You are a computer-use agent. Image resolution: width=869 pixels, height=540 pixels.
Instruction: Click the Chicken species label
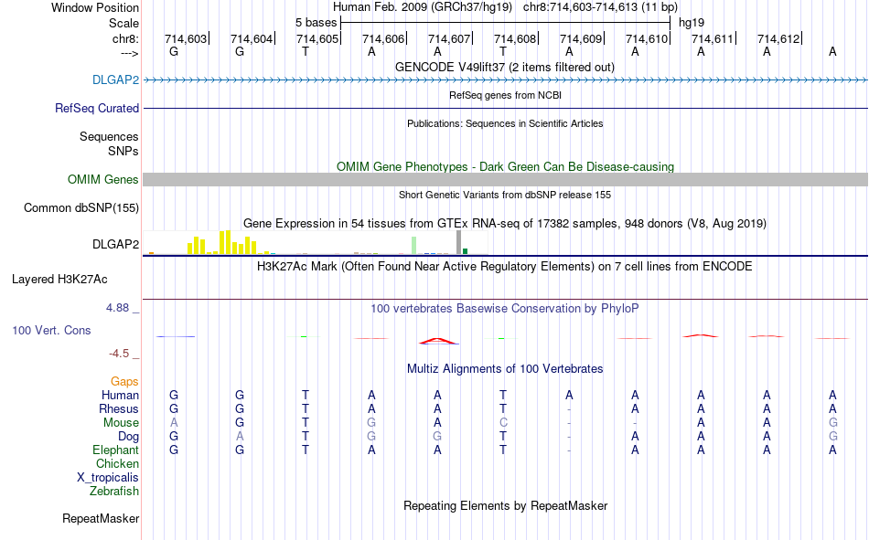[x=117, y=463]
